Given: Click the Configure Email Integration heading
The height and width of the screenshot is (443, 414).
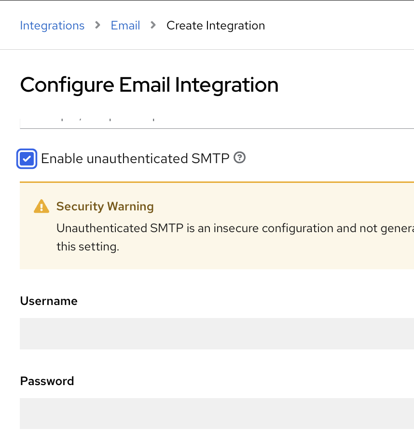Looking at the screenshot, I should (x=149, y=85).
